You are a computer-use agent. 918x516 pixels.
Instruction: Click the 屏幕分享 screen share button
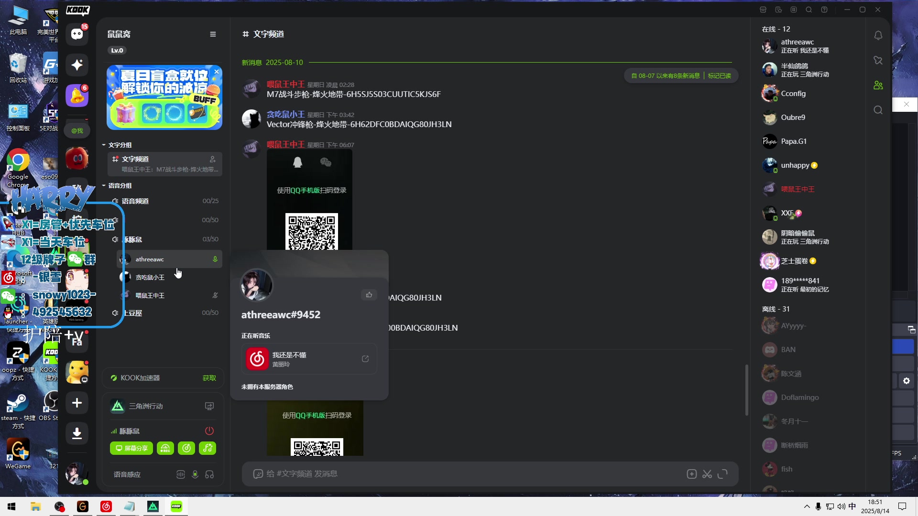[131, 448]
